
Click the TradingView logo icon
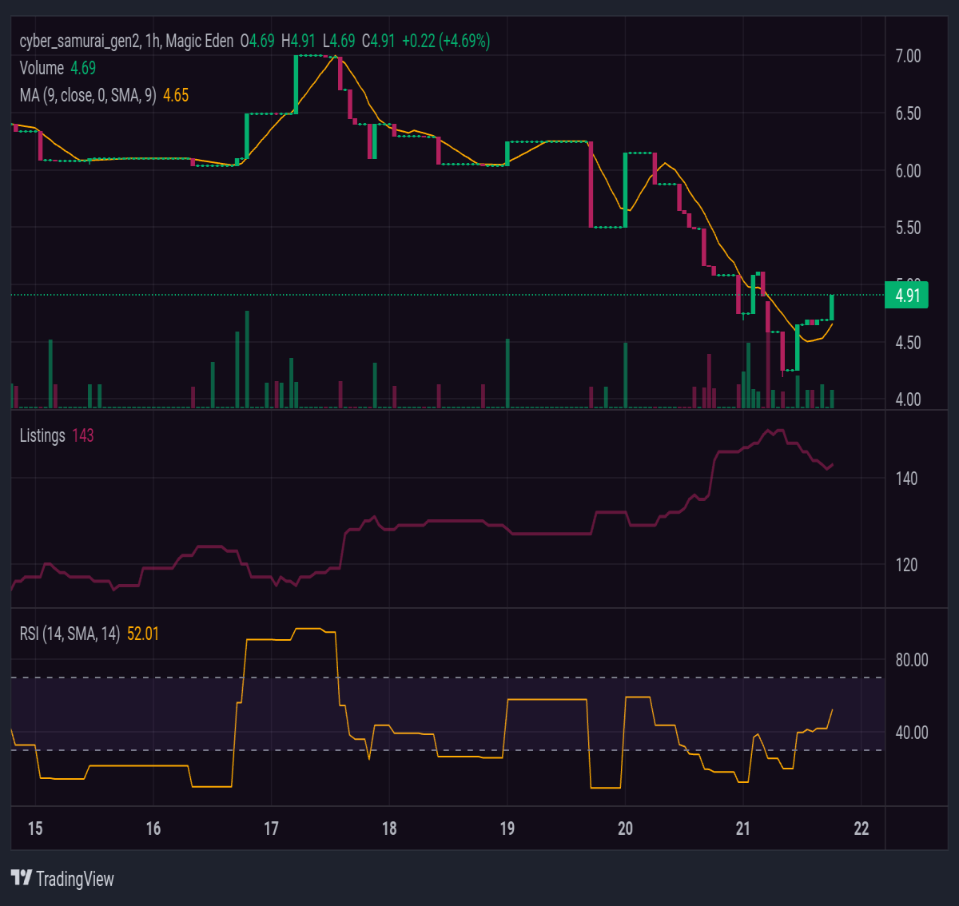pyautogui.click(x=22, y=878)
